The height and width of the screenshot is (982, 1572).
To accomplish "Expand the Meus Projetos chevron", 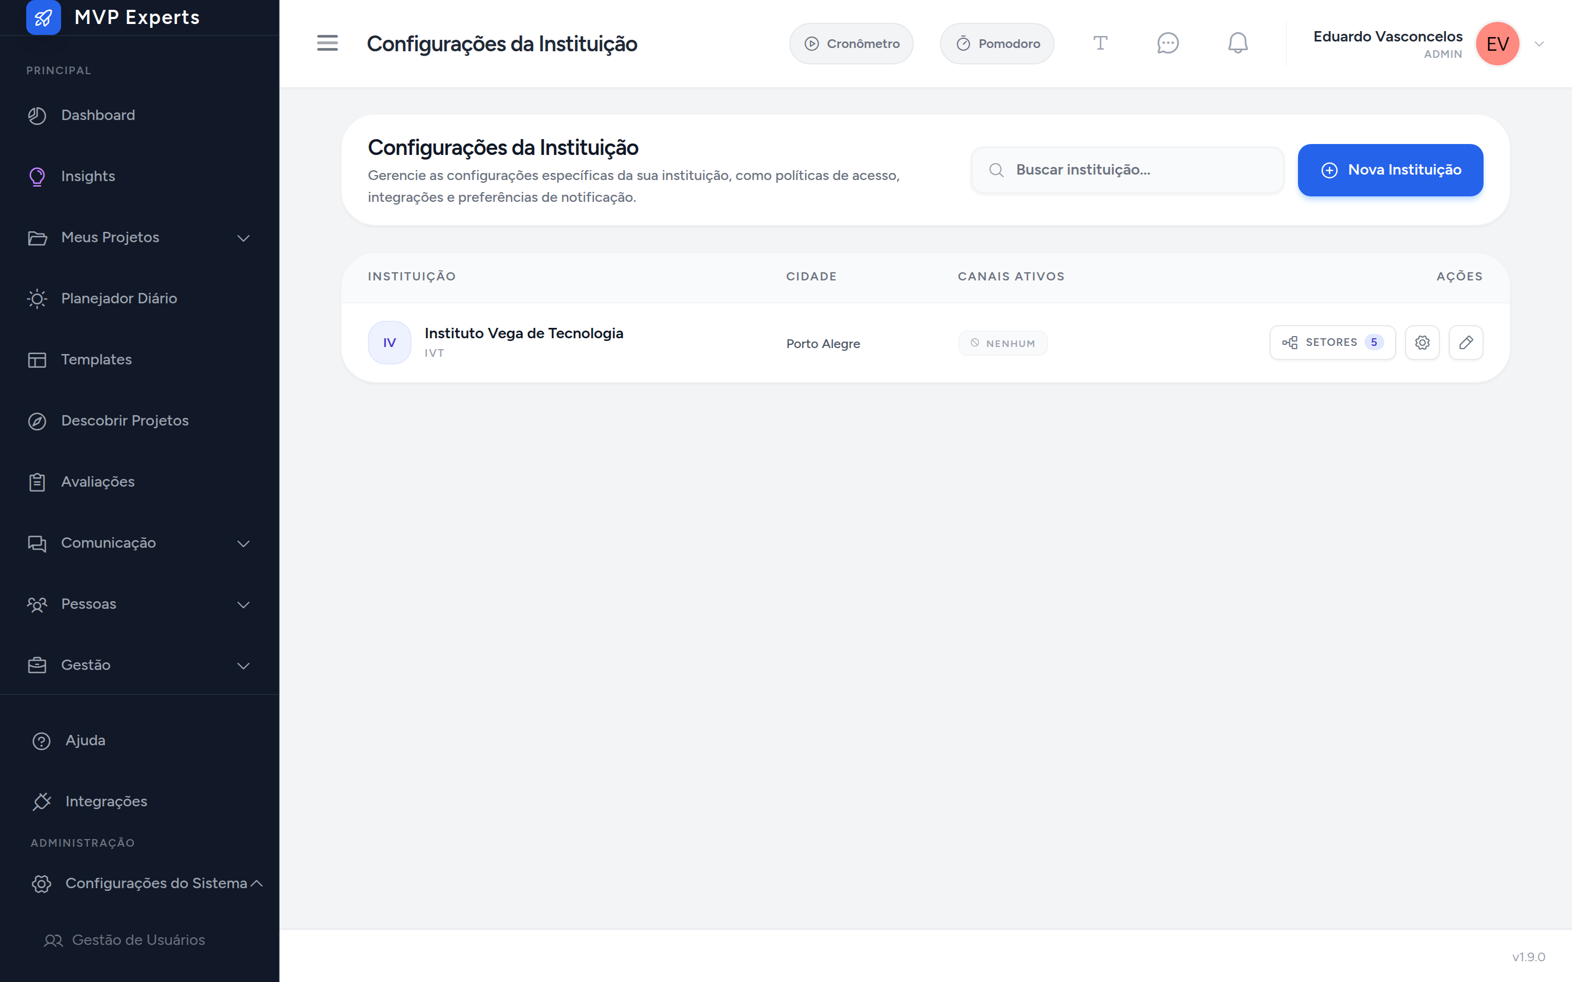I will tap(243, 238).
